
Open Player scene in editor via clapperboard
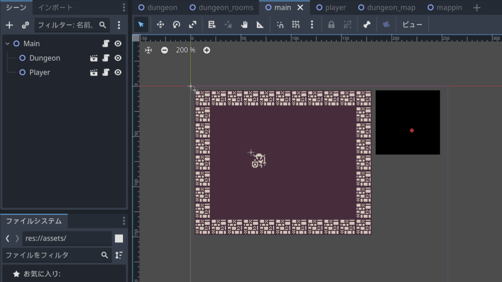pyautogui.click(x=94, y=72)
